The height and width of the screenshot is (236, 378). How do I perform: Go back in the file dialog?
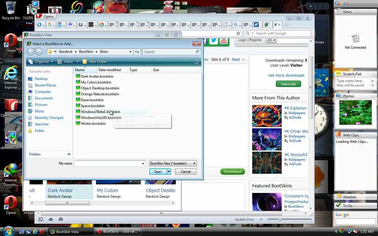pyautogui.click(x=30, y=52)
